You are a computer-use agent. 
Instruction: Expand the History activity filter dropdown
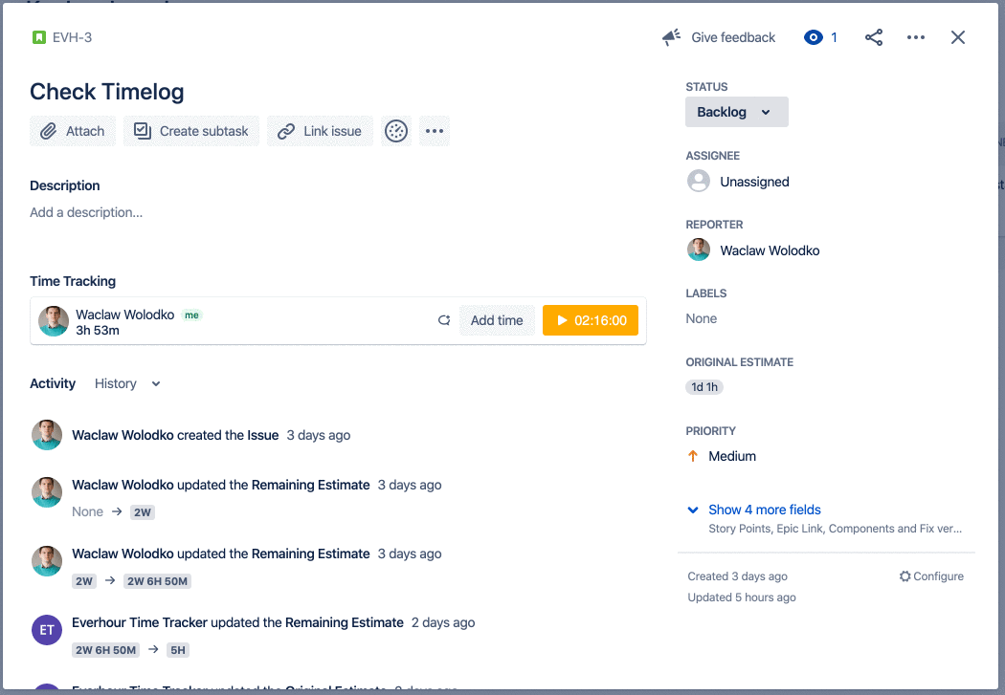(x=128, y=383)
